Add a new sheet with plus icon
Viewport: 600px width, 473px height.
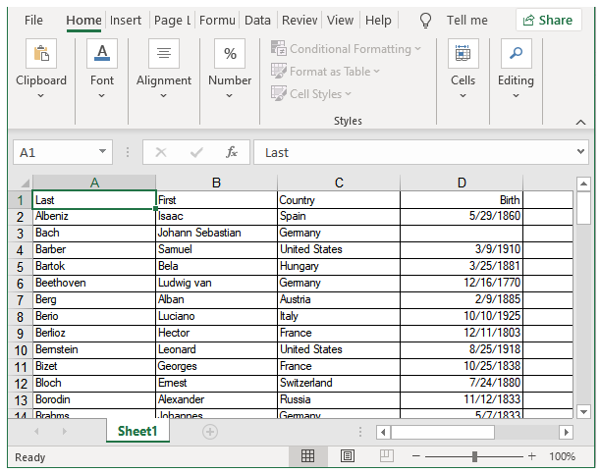click(x=209, y=432)
